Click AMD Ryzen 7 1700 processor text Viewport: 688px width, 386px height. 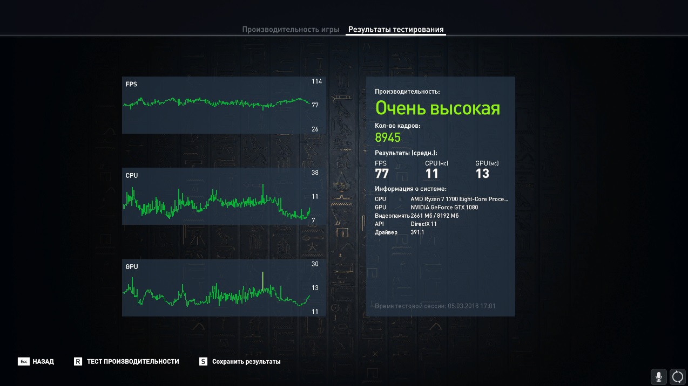point(459,199)
